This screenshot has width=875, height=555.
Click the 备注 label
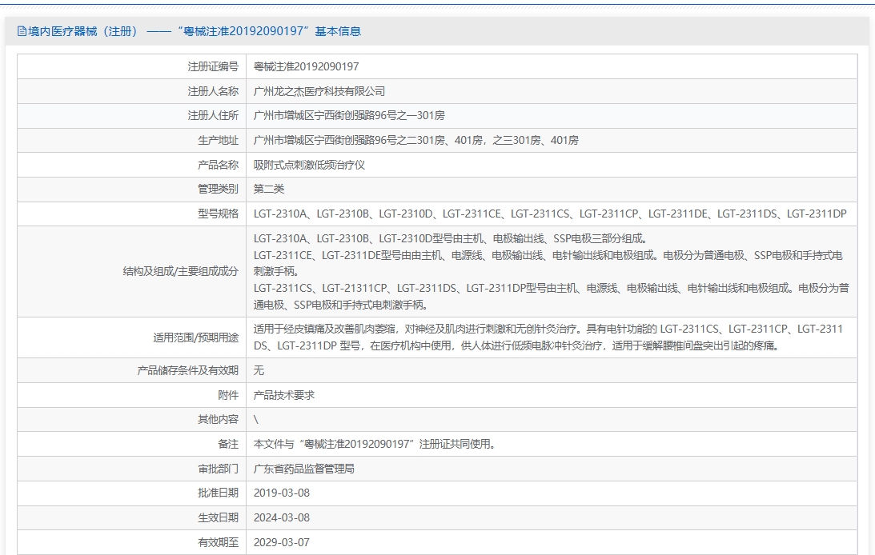[227, 444]
